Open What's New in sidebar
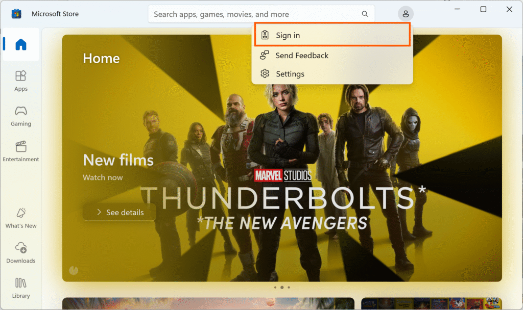523x310 pixels. (x=20, y=218)
